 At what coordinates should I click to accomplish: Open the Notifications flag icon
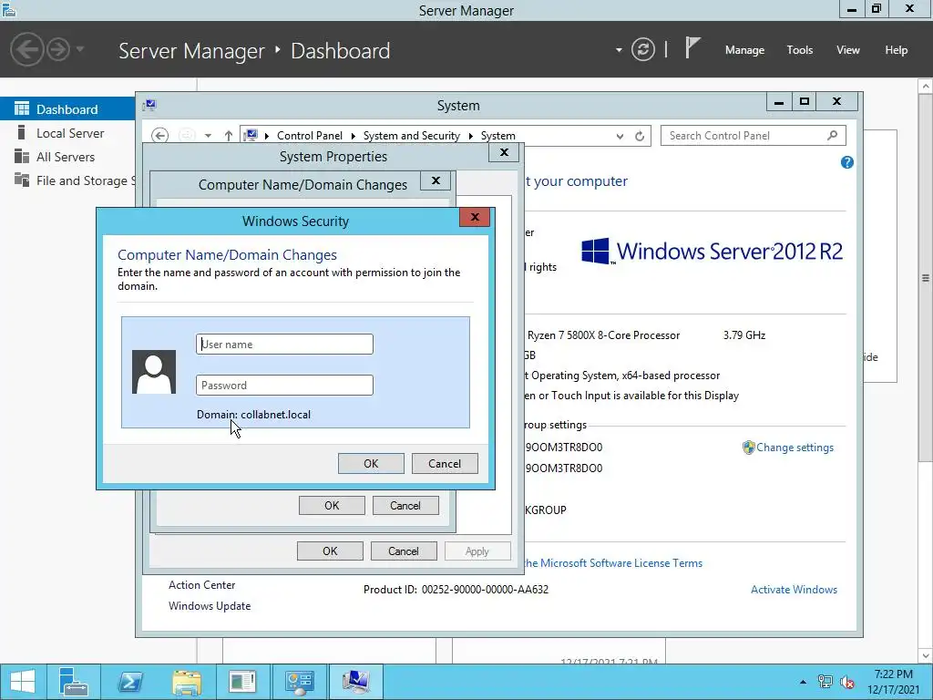point(692,47)
